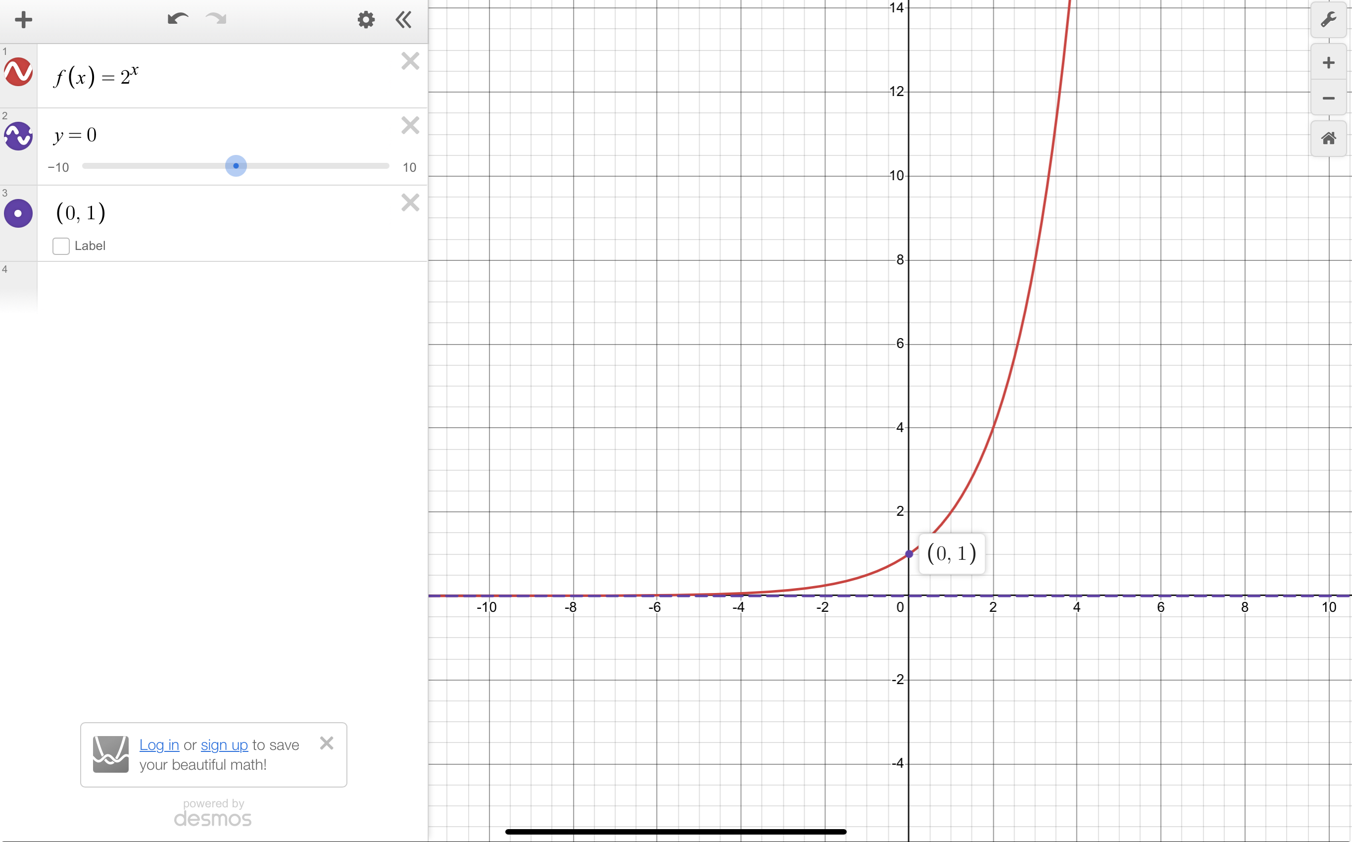Image resolution: width=1352 pixels, height=842 pixels.
Task: Add a new expression with the plus icon
Action: pos(23,19)
